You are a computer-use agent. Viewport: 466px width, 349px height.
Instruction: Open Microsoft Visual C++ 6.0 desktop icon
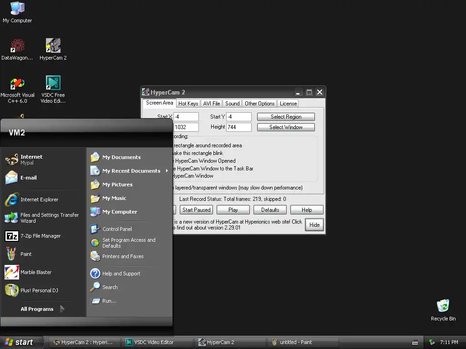(x=18, y=90)
